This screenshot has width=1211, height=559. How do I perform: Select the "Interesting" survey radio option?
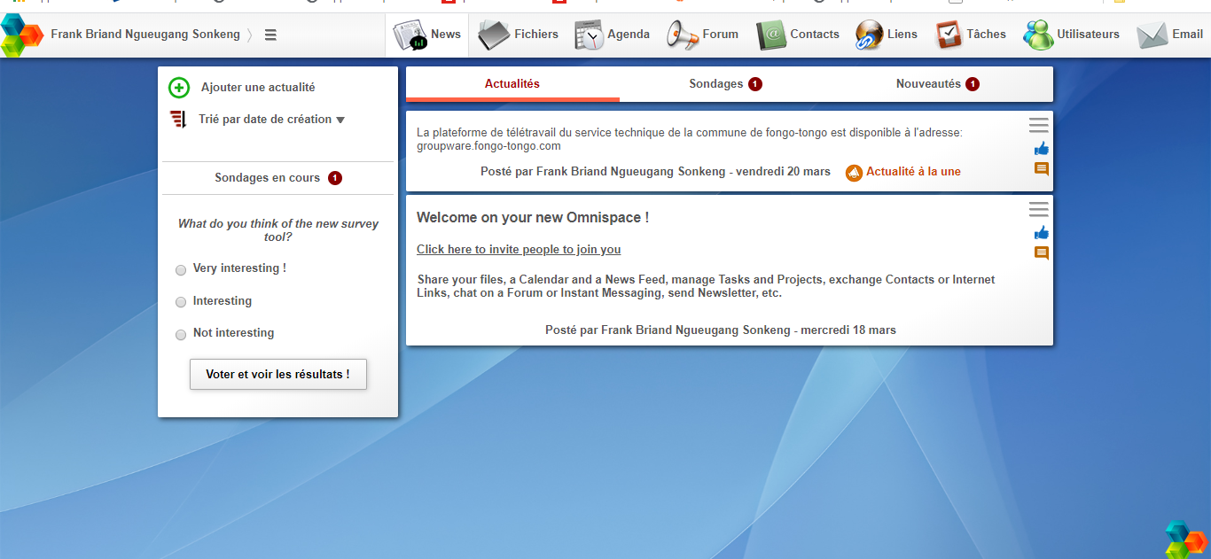pyautogui.click(x=181, y=302)
